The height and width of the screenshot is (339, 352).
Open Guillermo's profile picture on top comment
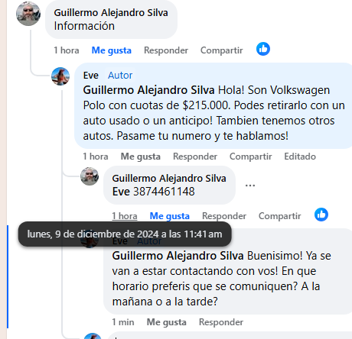[28, 14]
